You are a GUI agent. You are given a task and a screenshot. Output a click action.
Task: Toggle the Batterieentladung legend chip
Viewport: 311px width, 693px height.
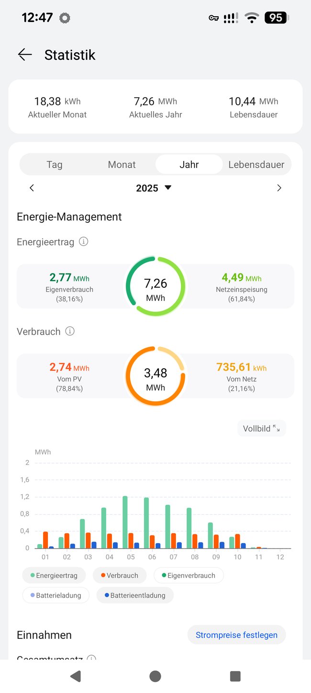tap(134, 595)
